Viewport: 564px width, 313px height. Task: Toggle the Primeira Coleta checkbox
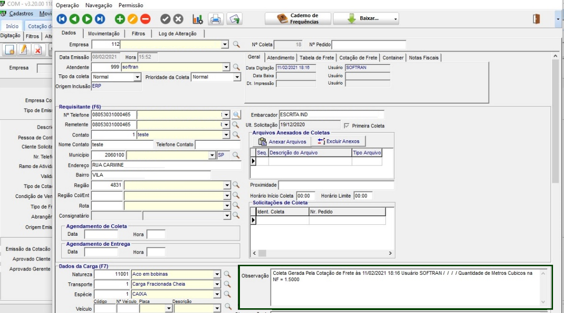click(x=347, y=126)
